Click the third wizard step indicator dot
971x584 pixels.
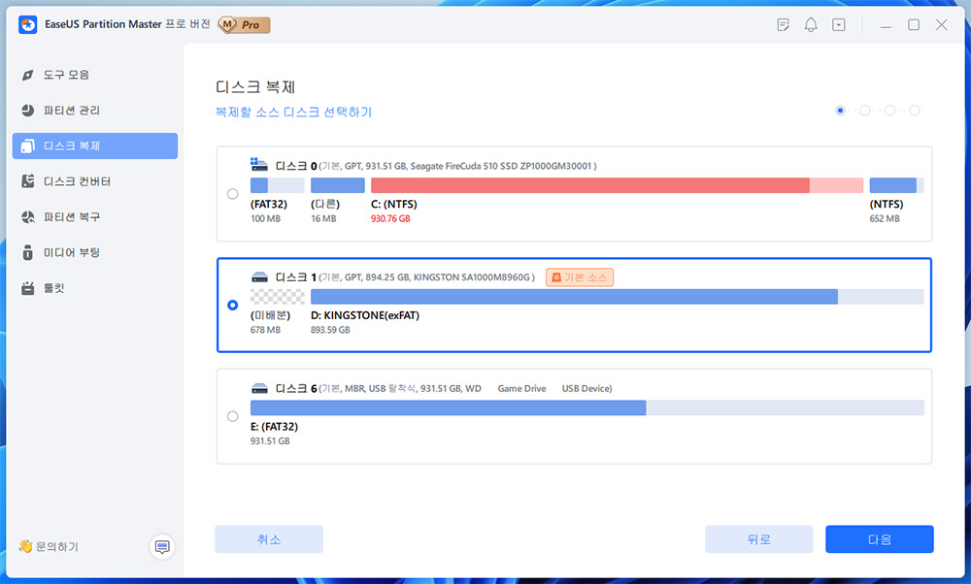pos(889,111)
